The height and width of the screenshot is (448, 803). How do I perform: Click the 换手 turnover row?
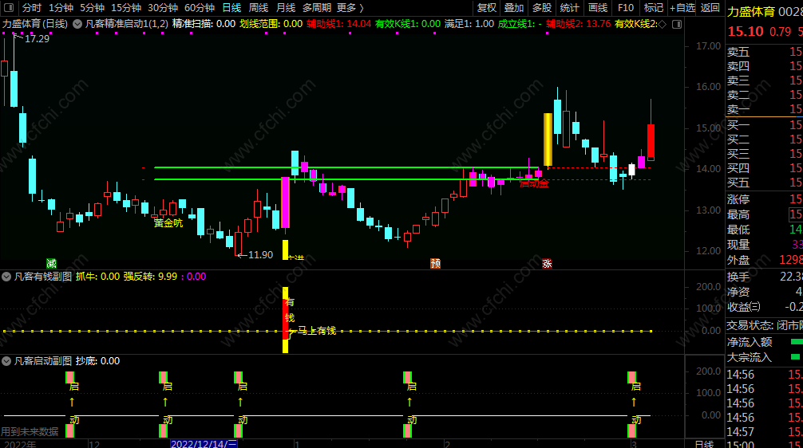tap(764, 277)
